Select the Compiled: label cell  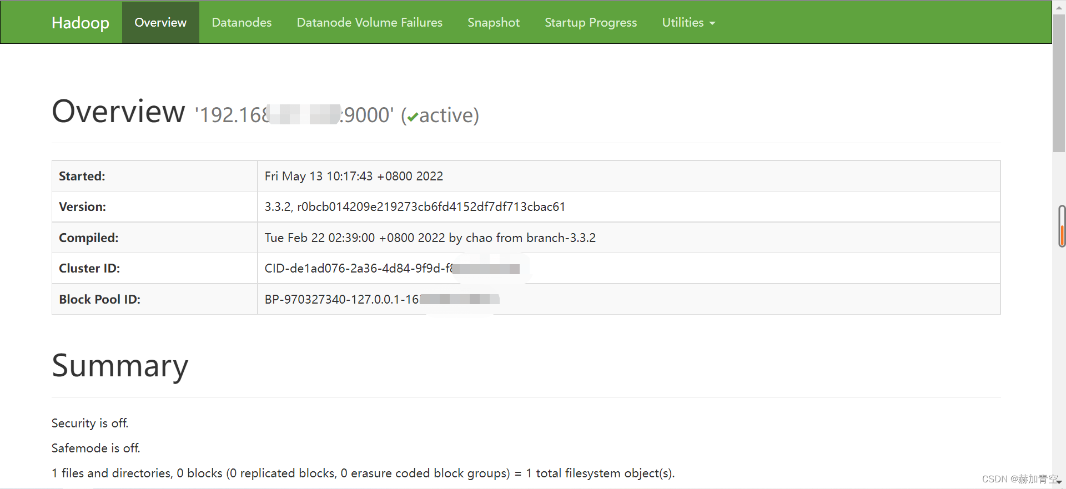[x=155, y=238]
